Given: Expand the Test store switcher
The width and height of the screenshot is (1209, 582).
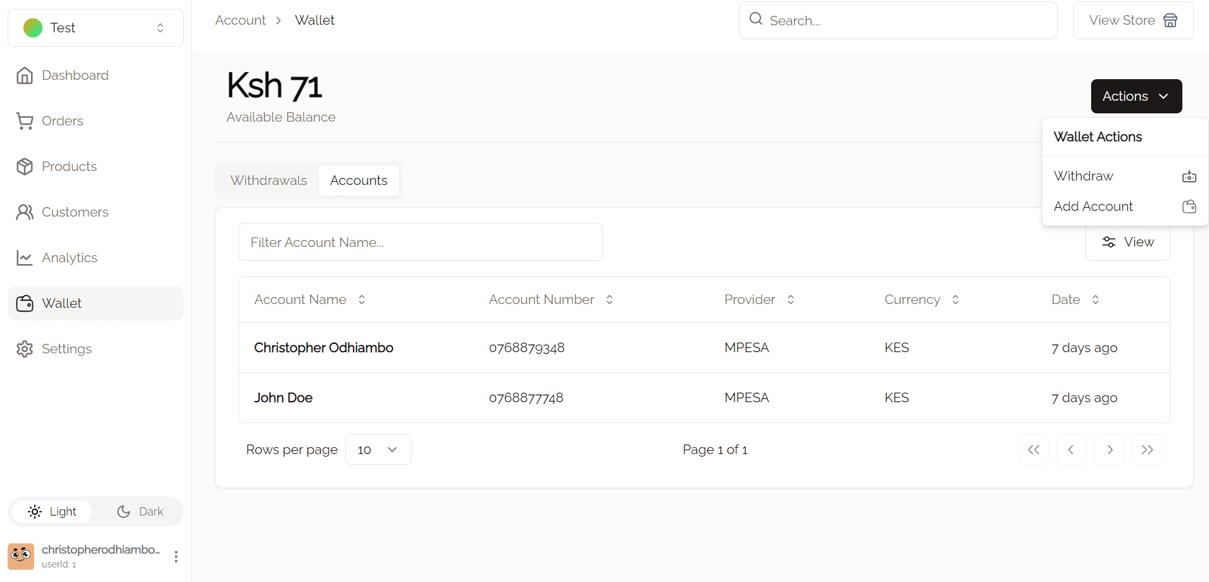Looking at the screenshot, I should click(x=96, y=28).
